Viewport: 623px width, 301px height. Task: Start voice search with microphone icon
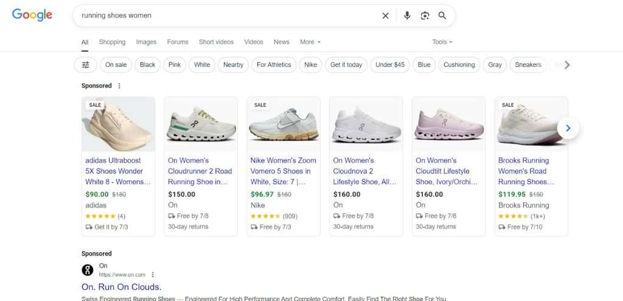[x=407, y=15]
